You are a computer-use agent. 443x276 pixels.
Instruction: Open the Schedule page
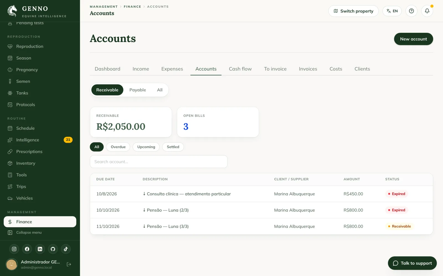pos(40,128)
